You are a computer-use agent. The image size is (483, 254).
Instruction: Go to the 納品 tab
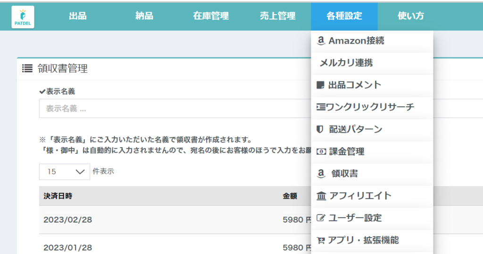(x=144, y=16)
